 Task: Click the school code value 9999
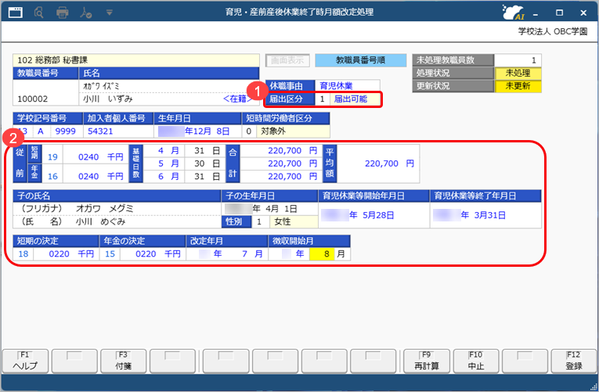(x=65, y=131)
